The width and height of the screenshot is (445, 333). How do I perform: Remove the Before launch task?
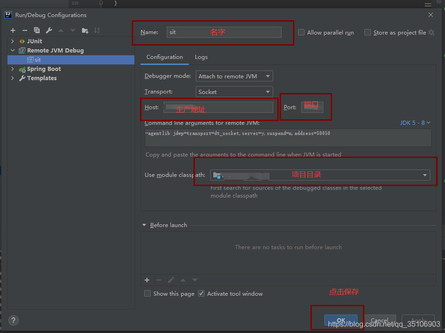(x=159, y=280)
